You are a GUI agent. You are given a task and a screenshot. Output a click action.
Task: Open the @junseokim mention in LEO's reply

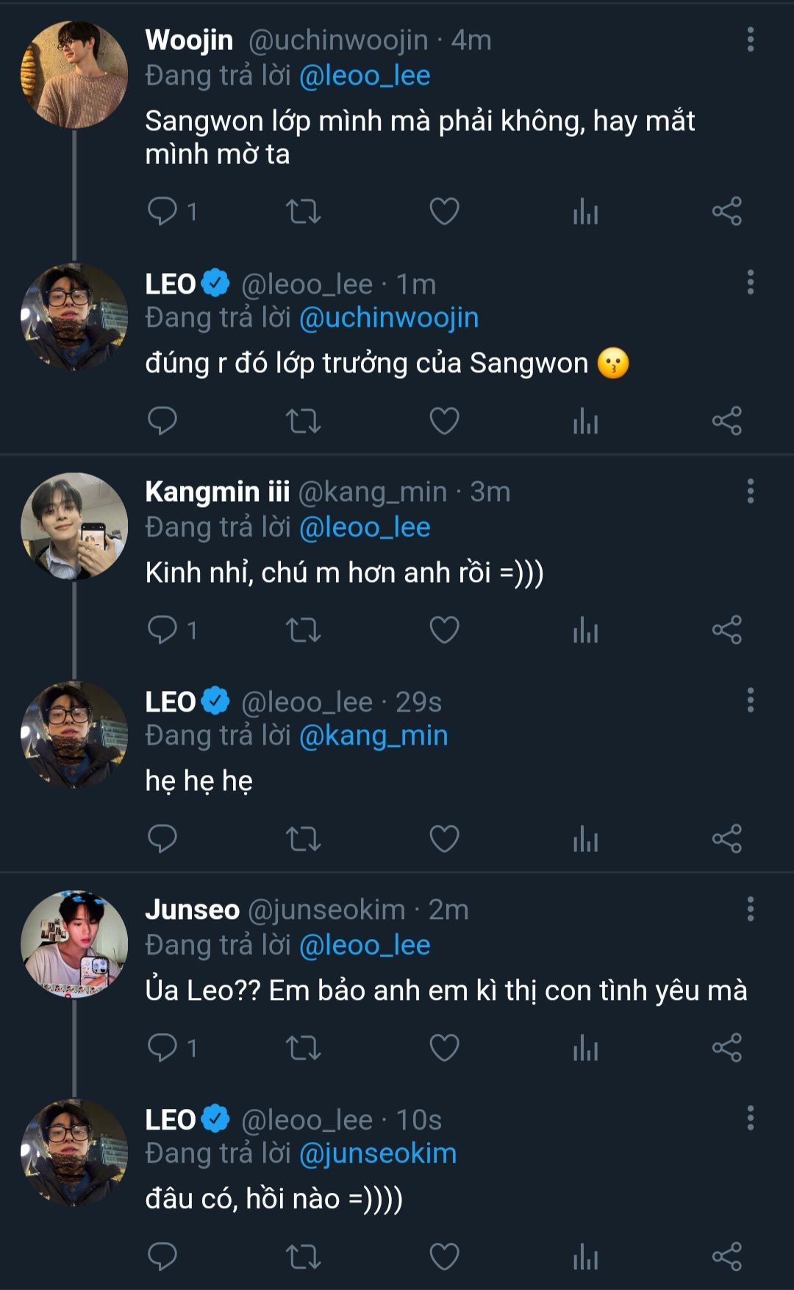pyautogui.click(x=378, y=1153)
